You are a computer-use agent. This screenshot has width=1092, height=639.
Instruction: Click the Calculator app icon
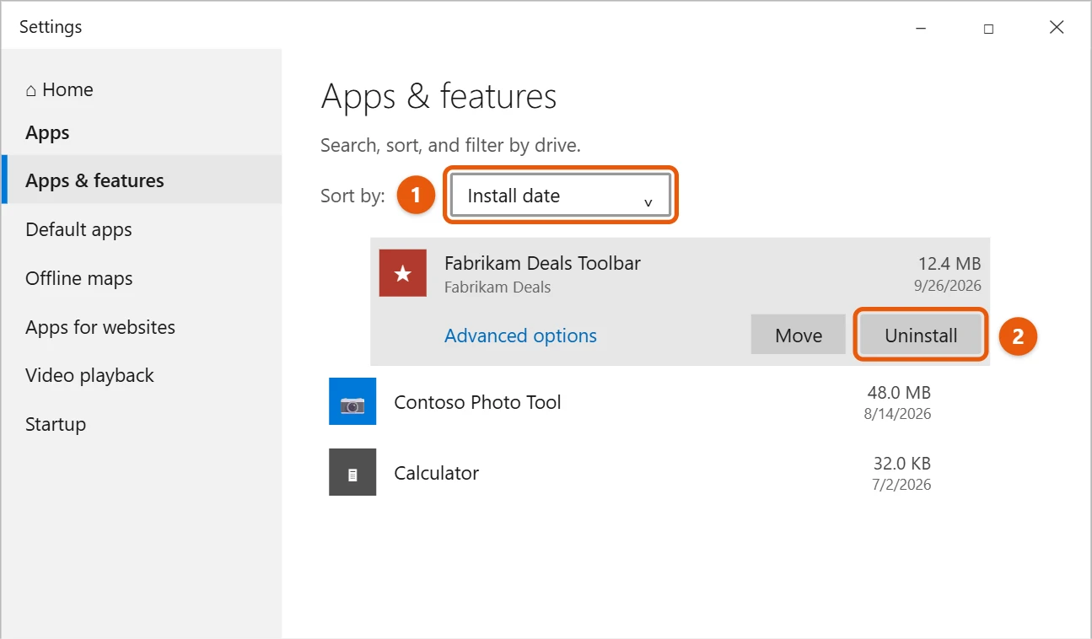(352, 472)
